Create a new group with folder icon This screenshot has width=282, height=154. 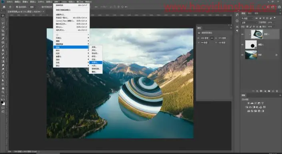[x=269, y=91]
